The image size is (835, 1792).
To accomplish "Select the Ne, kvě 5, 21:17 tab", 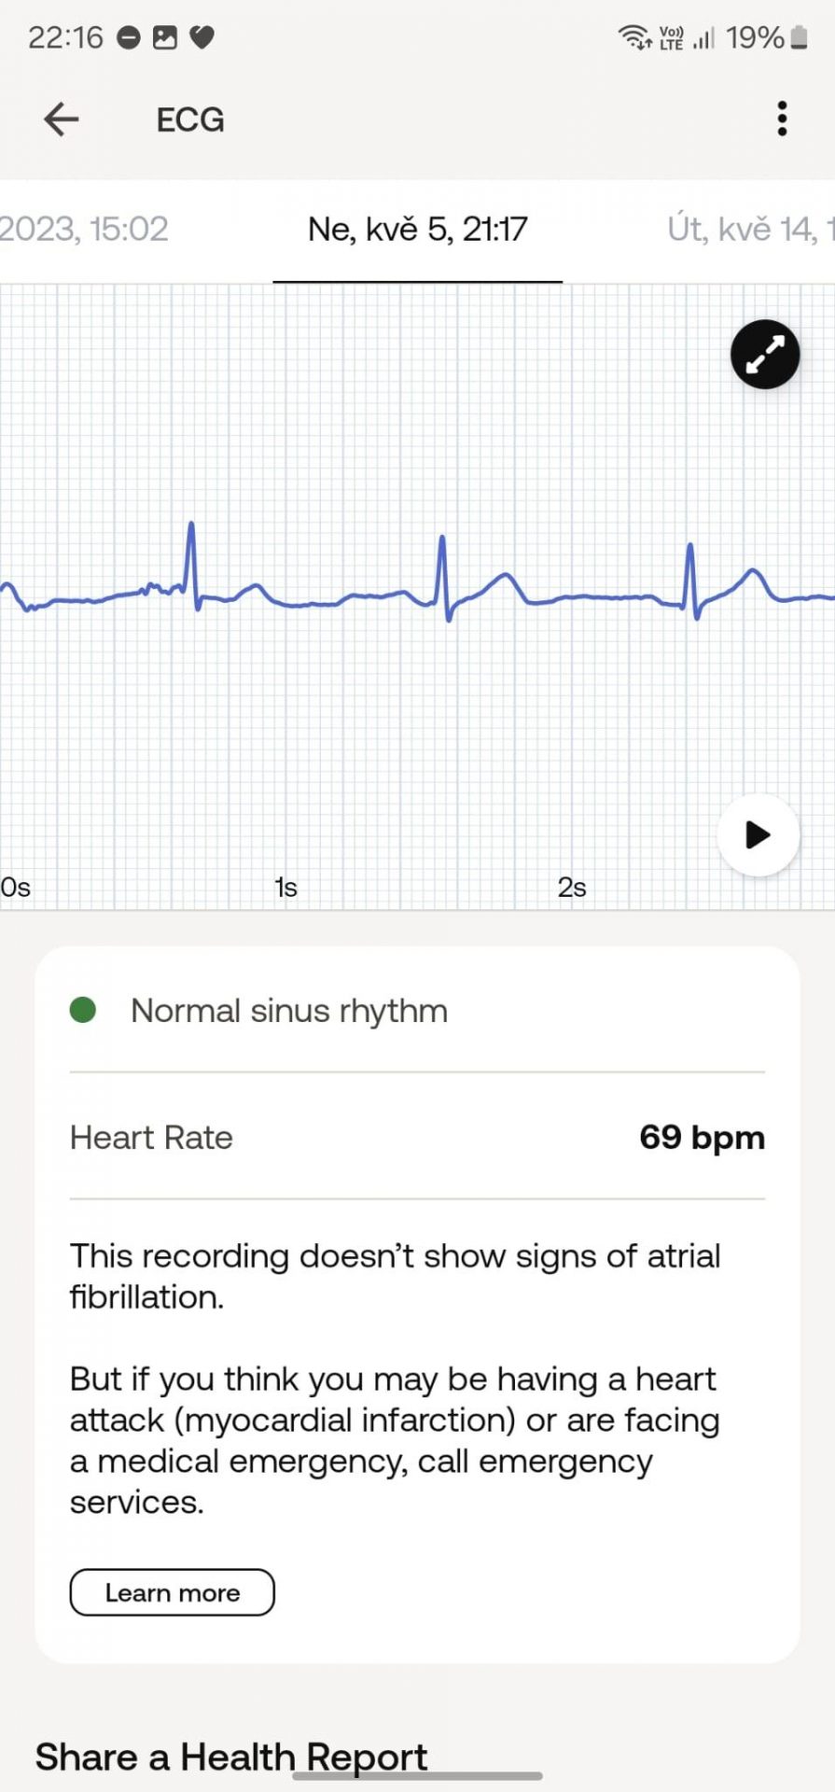I will [417, 229].
